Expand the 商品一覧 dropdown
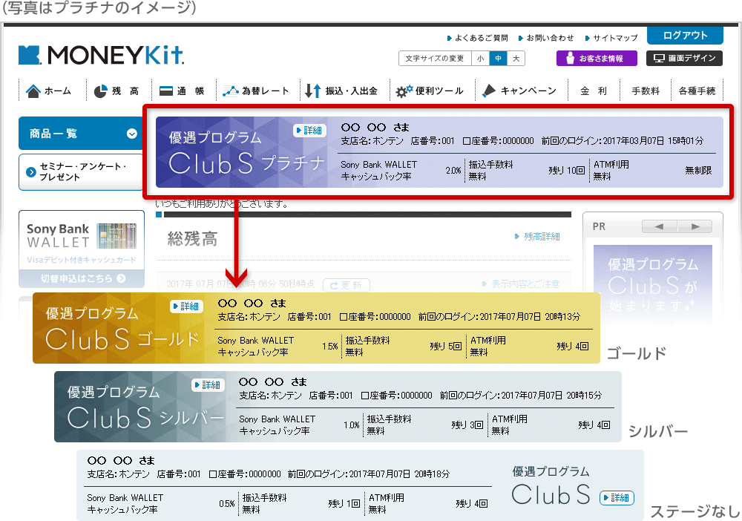 [132, 134]
